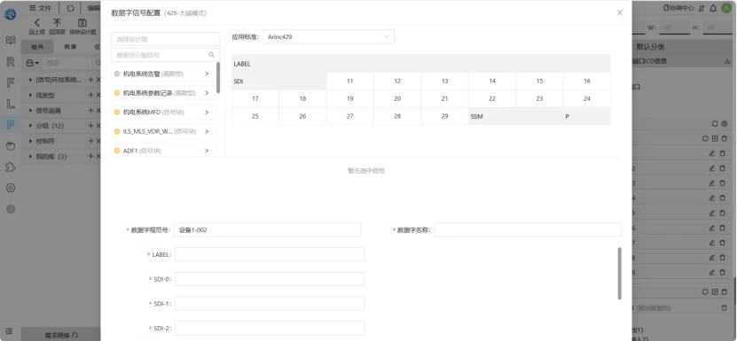This screenshot has width=737, height=341.
Task: Click the 回上层 back arrow icon
Action: [36, 22]
